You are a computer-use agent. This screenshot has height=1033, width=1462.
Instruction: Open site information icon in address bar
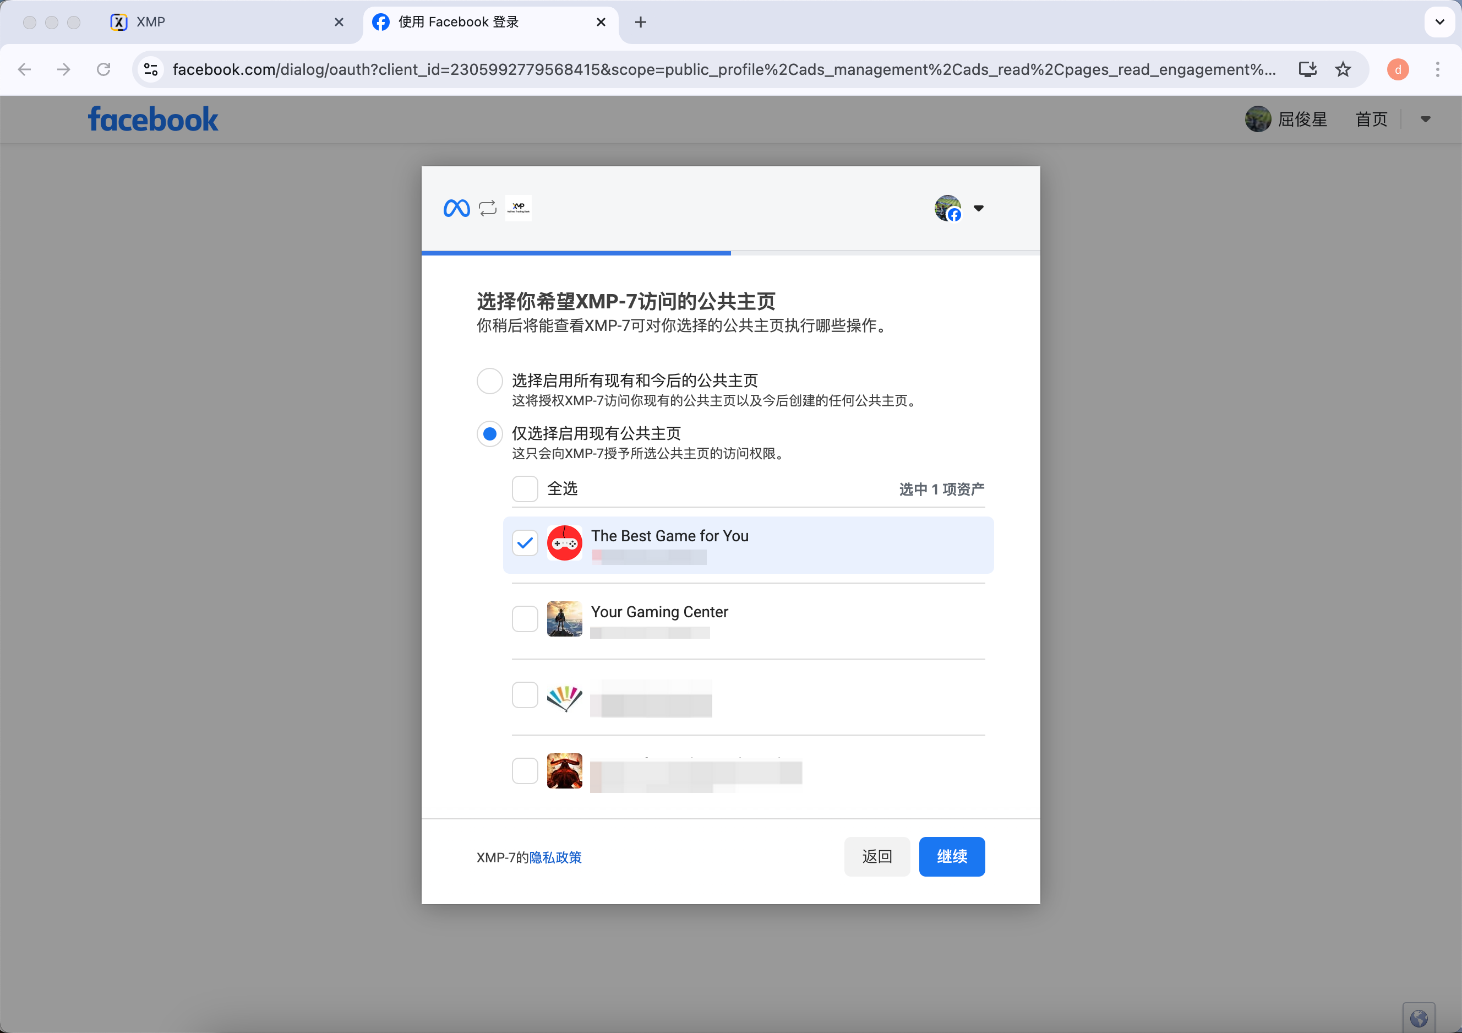(x=151, y=69)
